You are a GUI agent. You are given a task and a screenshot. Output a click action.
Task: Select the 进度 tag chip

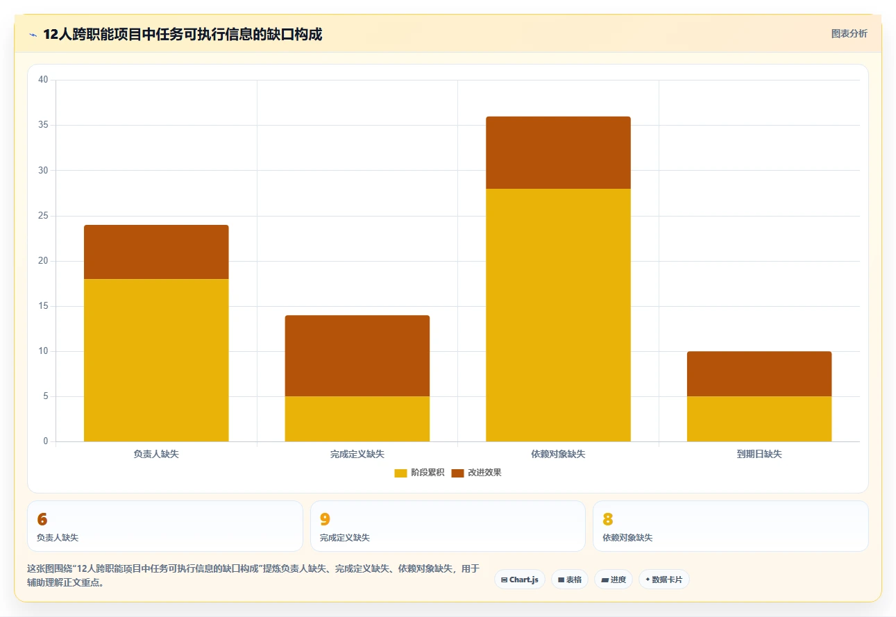(614, 580)
